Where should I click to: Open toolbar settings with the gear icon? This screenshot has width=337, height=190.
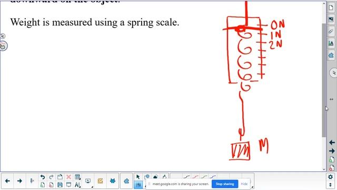330,177
